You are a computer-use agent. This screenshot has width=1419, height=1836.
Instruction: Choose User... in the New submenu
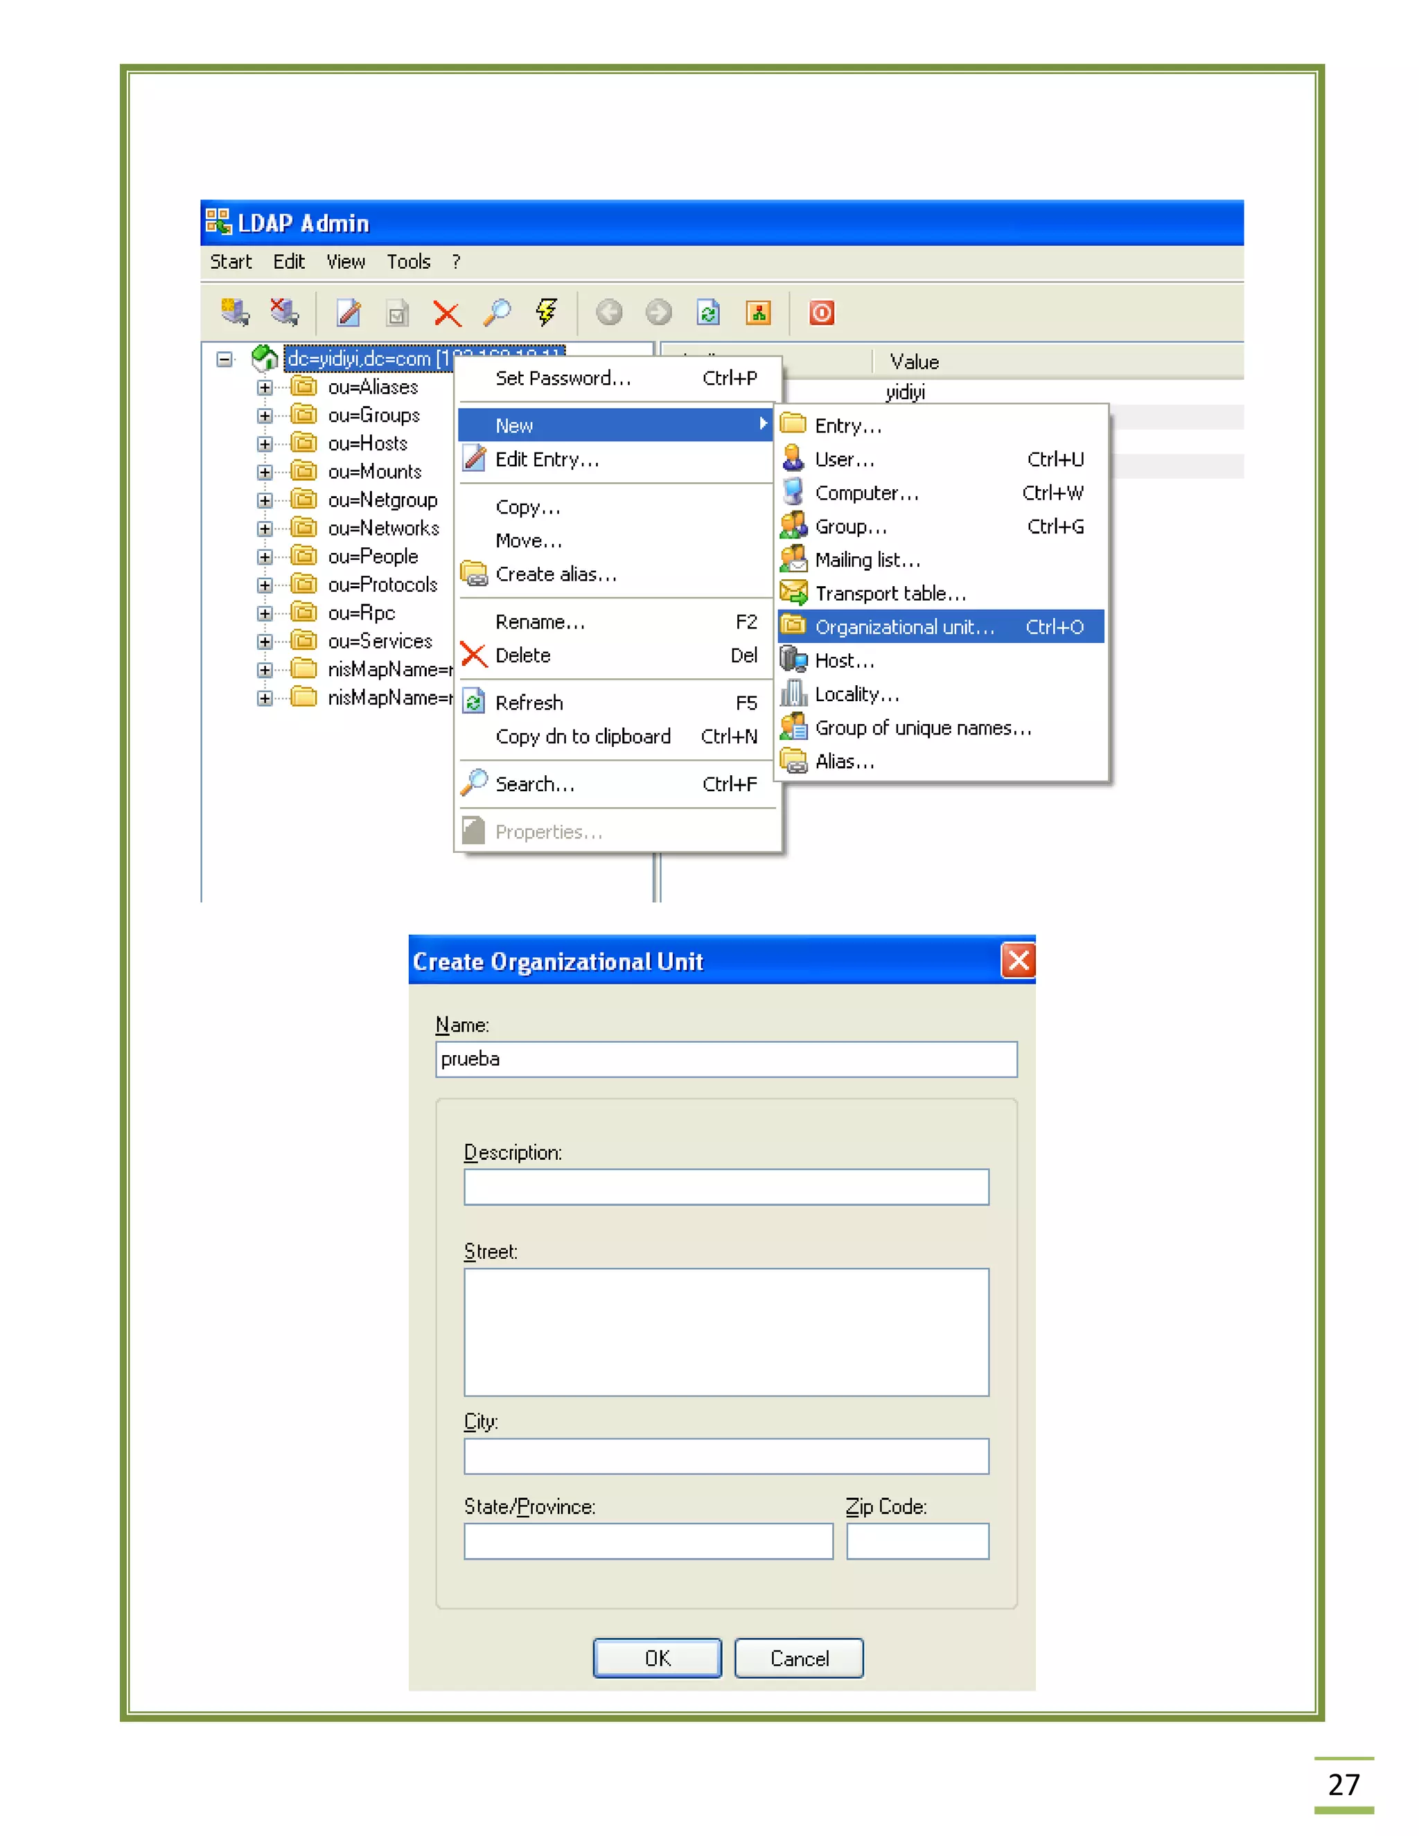pyautogui.click(x=844, y=460)
